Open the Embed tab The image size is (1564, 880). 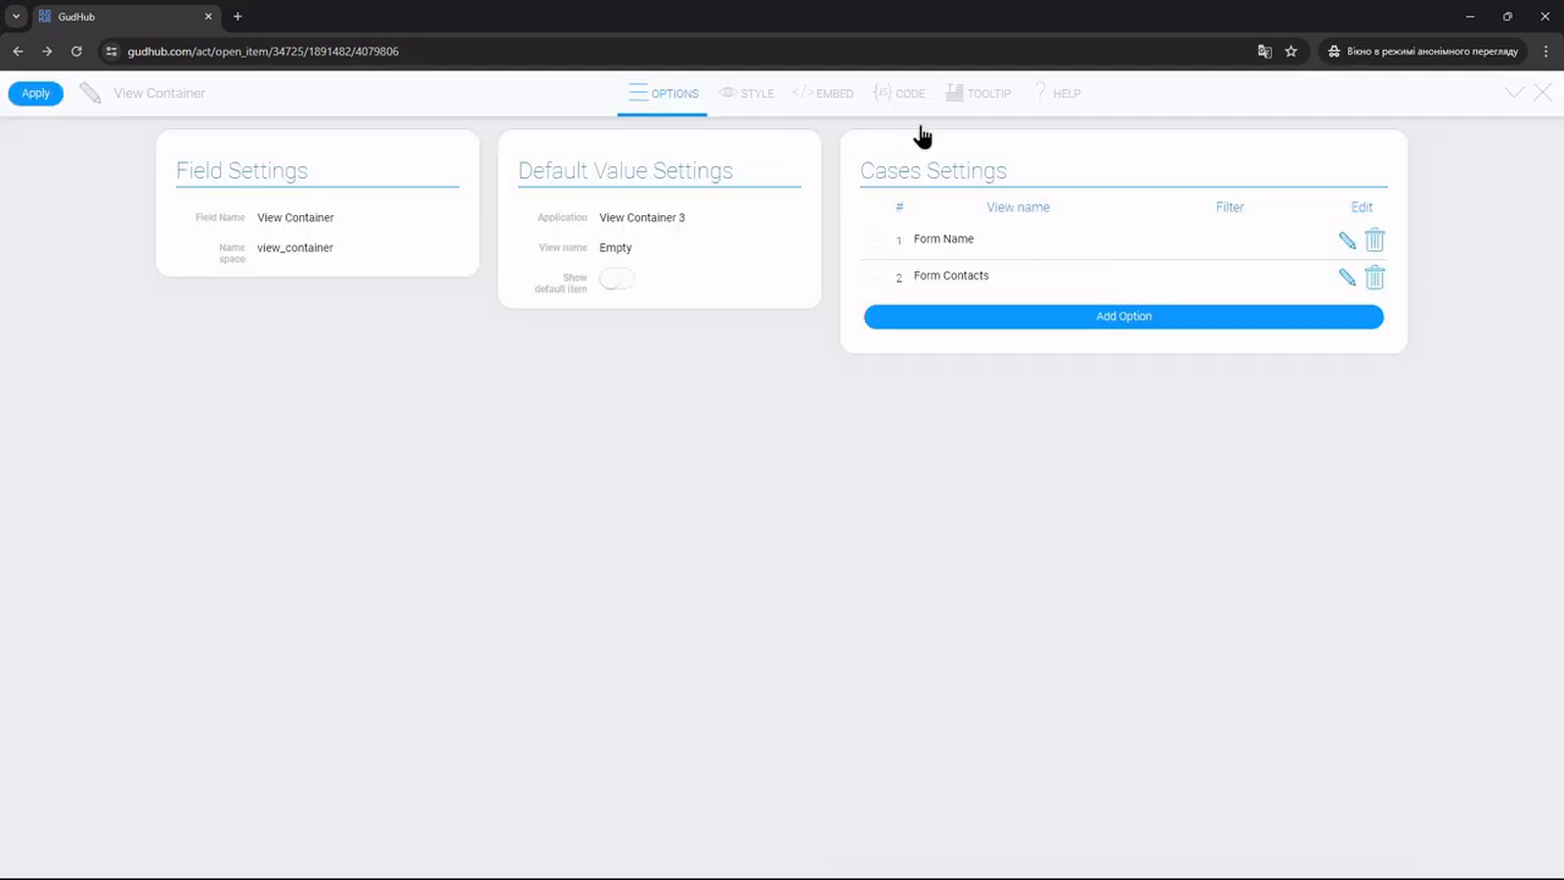click(823, 93)
